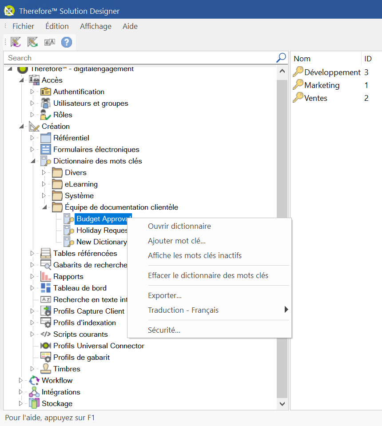Choose Exporter... from context menu

pos(210,295)
